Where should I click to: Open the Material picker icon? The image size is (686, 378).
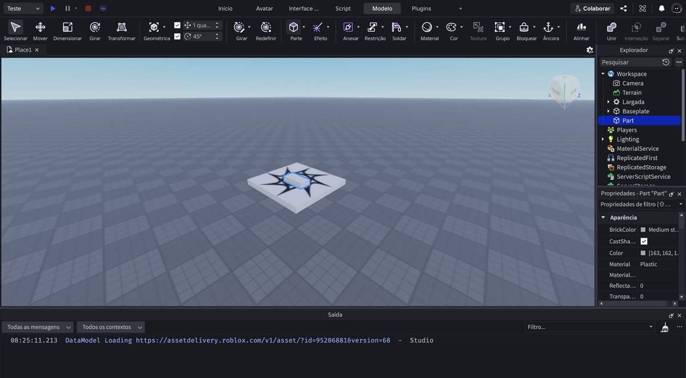point(427,27)
